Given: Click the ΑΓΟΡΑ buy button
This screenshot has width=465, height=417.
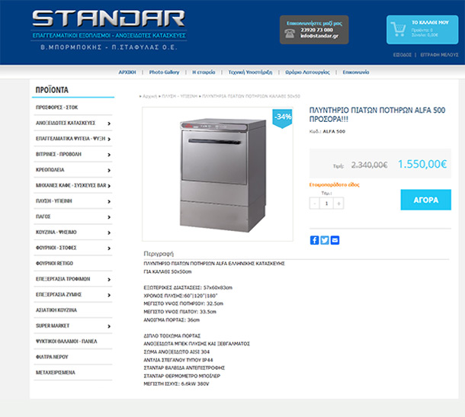Looking at the screenshot, I should [425, 200].
